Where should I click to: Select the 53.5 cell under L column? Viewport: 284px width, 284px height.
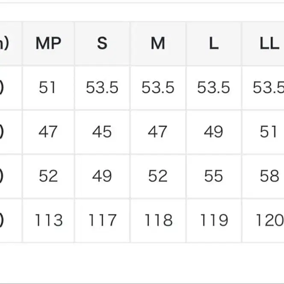pos(213,88)
